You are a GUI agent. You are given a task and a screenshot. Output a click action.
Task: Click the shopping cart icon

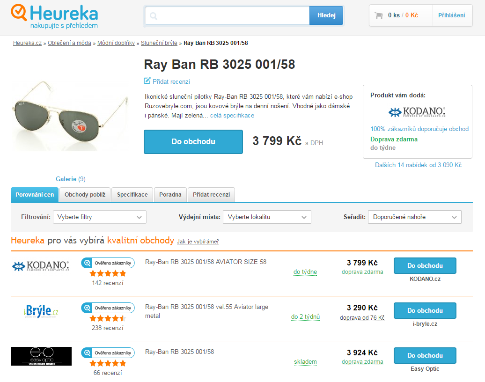379,15
